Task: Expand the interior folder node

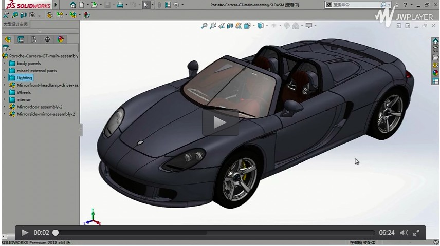Action: pos(5,99)
